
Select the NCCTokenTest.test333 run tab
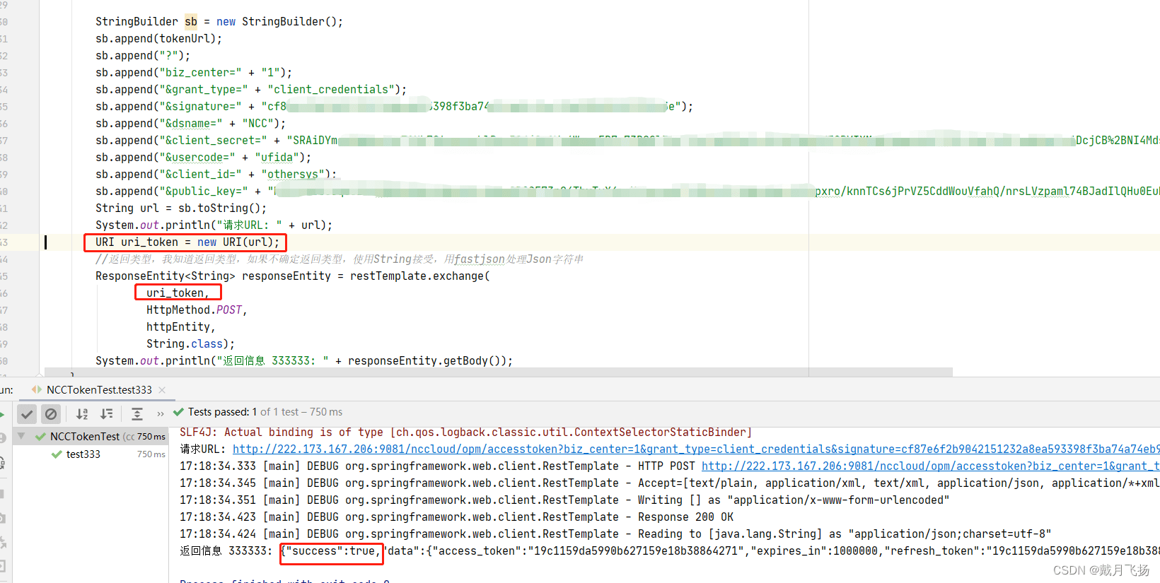click(x=99, y=390)
